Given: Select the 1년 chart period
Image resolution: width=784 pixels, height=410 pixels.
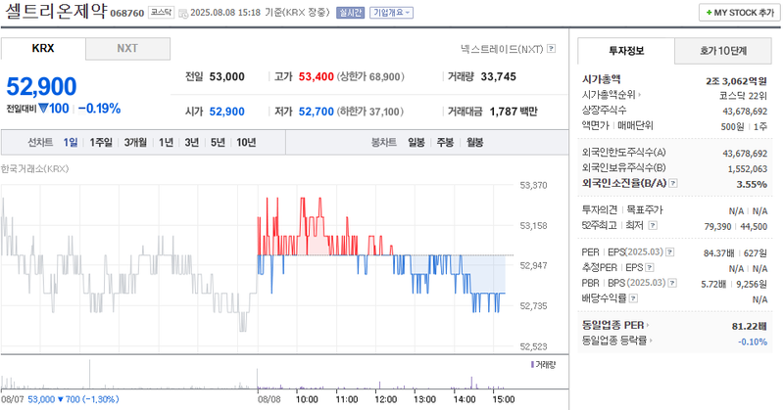Looking at the screenshot, I should [166, 142].
